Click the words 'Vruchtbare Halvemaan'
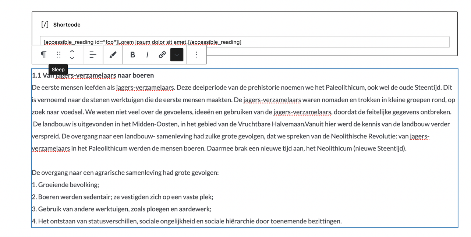 [x=272, y=124]
